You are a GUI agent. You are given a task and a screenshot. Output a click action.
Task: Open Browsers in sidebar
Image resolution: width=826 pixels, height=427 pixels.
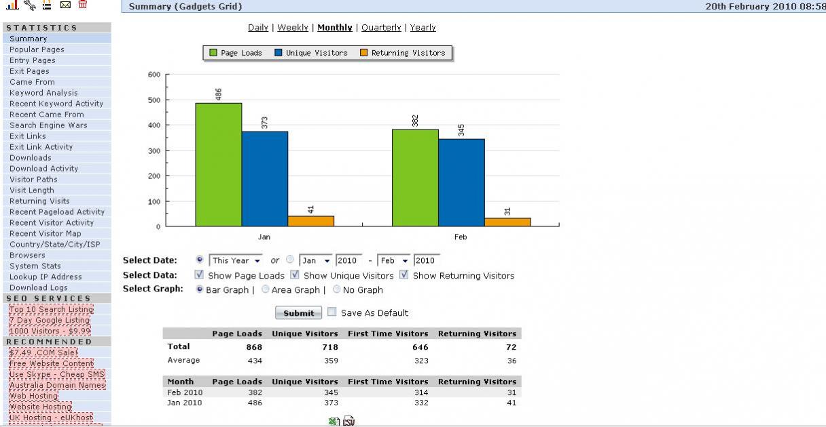57,256
